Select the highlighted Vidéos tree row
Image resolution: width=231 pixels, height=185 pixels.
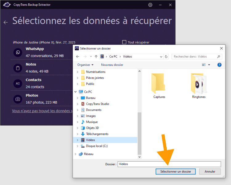coord(105,140)
